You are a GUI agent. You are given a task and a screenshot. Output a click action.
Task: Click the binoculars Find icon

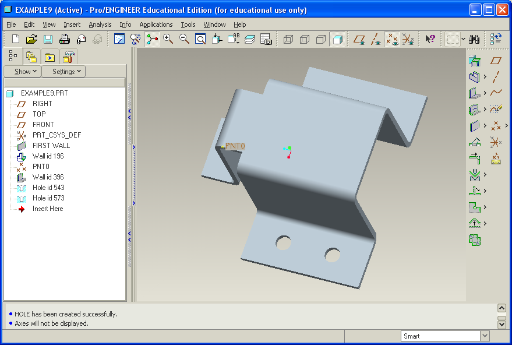click(474, 39)
